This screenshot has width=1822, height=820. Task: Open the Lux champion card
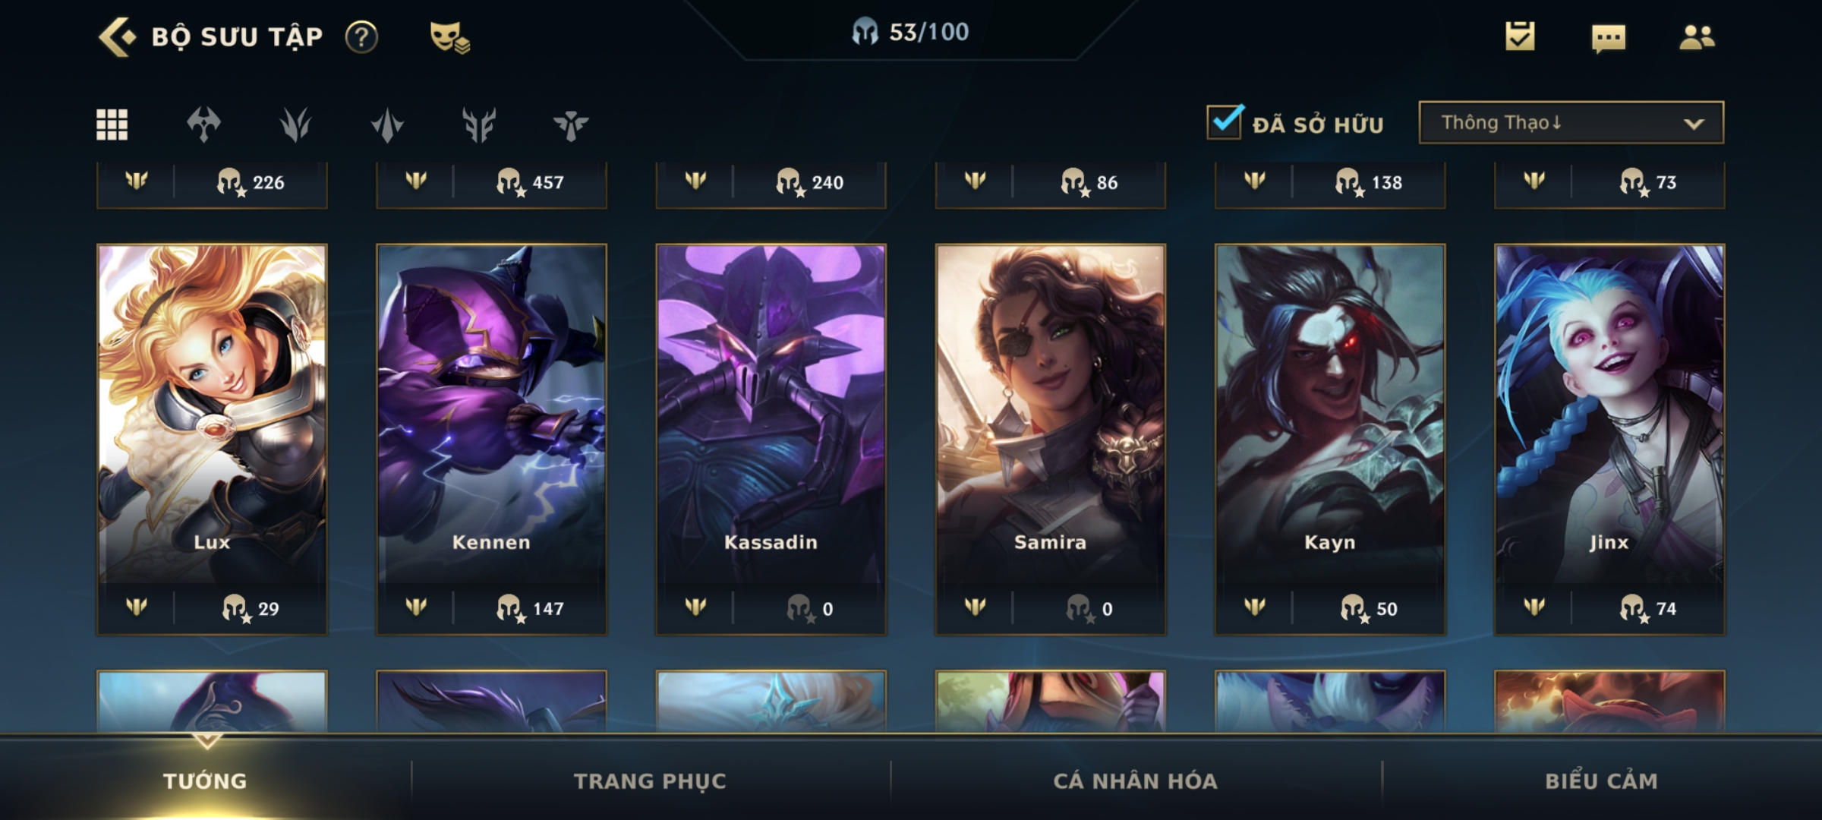[x=212, y=439]
